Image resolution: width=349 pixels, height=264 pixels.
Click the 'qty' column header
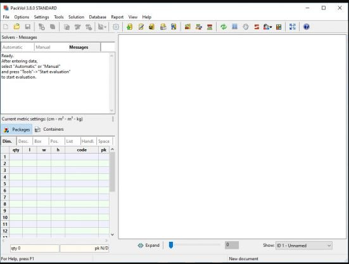coord(16,150)
